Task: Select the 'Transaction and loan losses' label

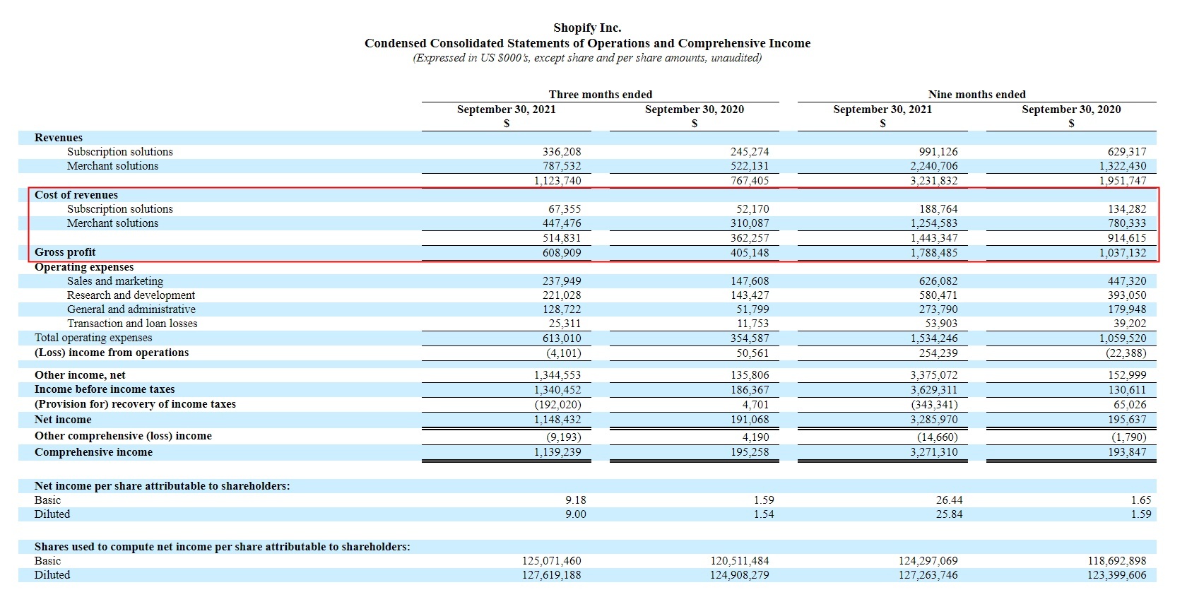Action: coord(132,324)
